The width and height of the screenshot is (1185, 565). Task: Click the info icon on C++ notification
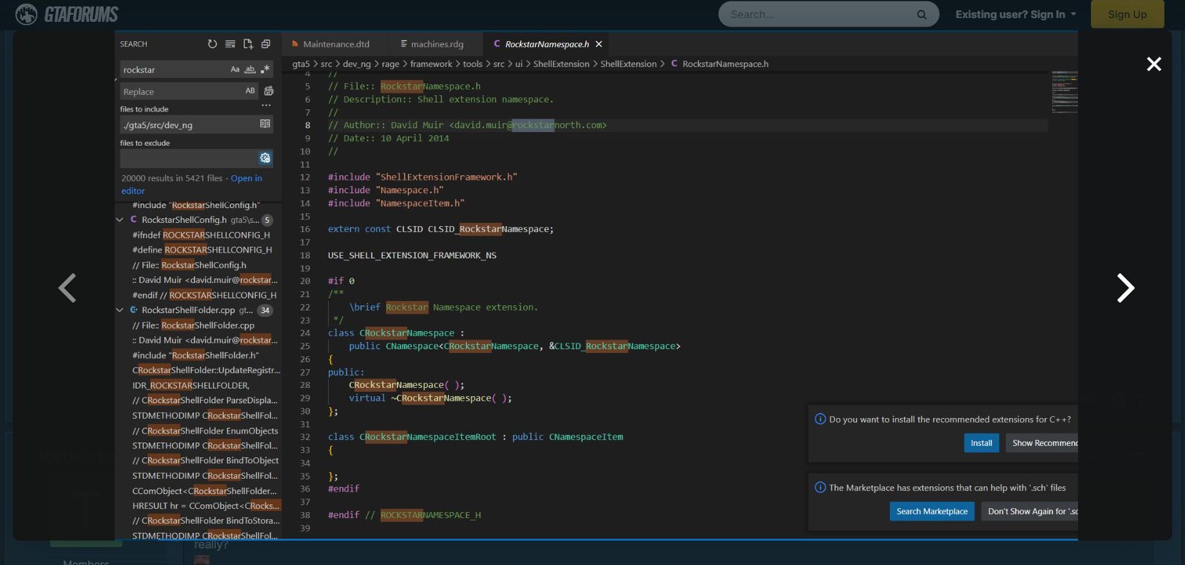(x=820, y=419)
